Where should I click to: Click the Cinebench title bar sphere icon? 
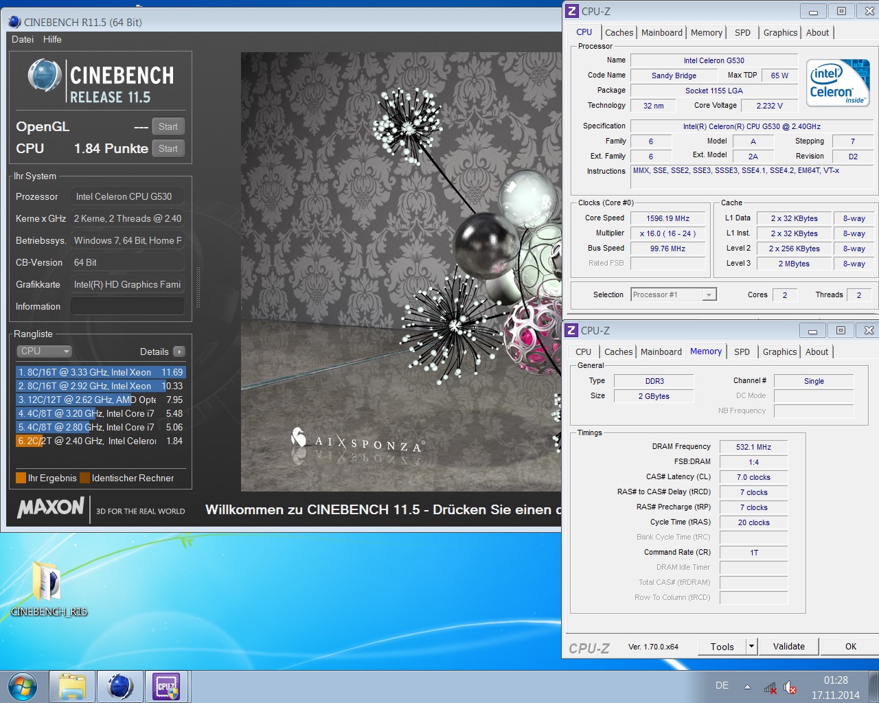coord(14,22)
